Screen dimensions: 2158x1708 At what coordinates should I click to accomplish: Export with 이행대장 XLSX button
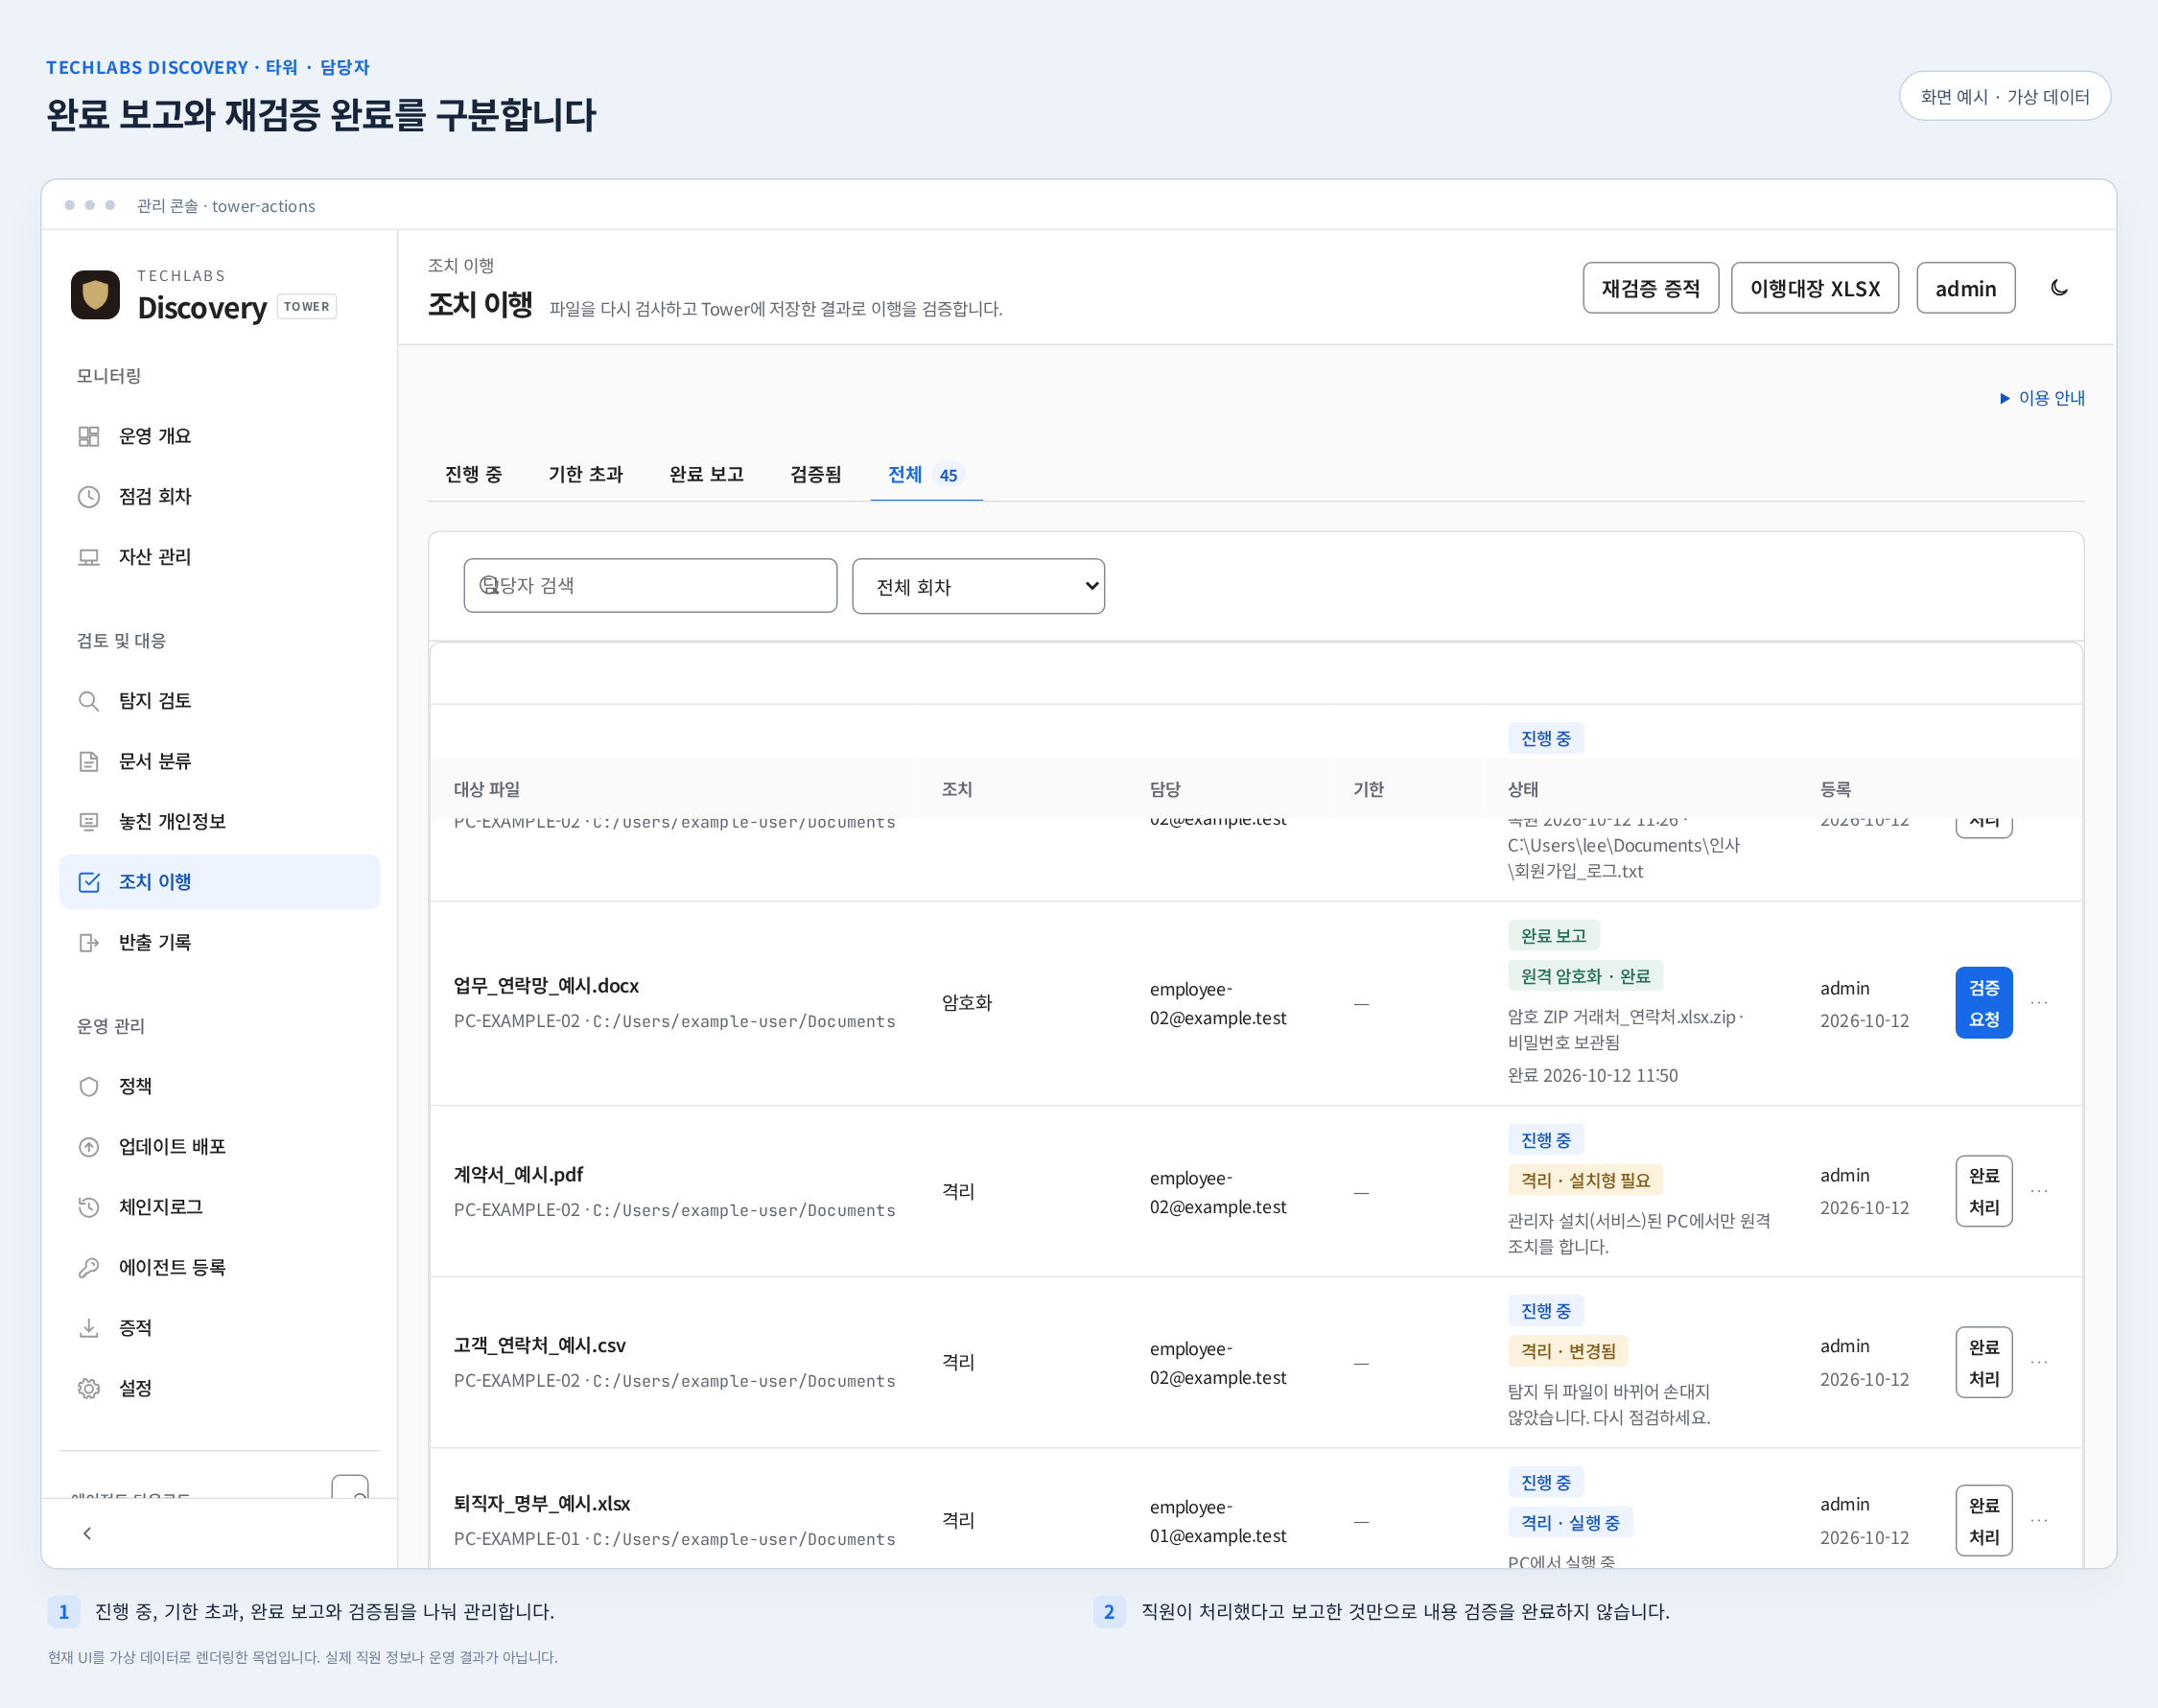[x=1814, y=288]
